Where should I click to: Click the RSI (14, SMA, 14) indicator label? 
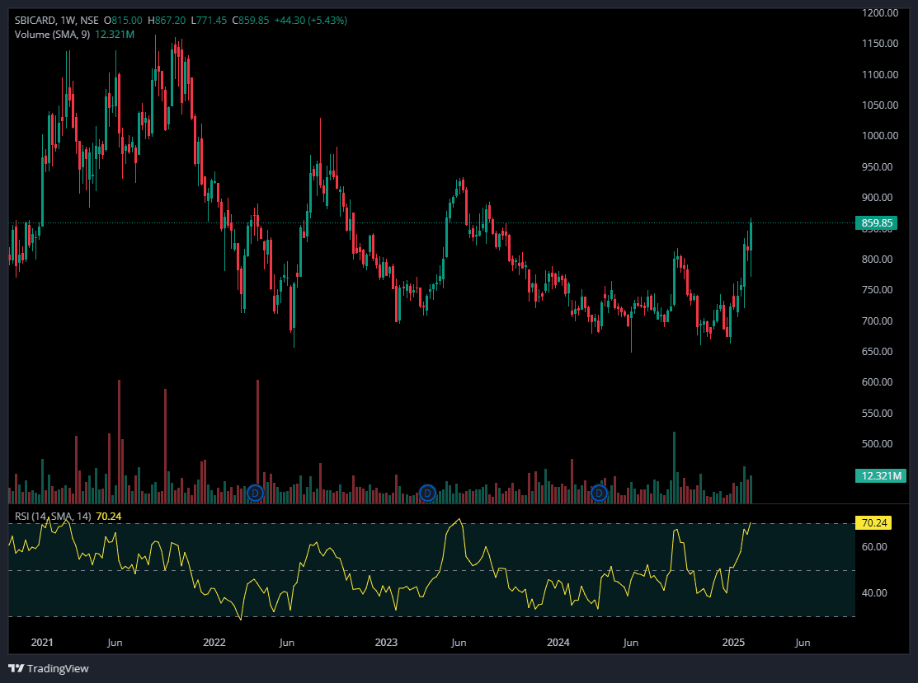click(x=53, y=517)
